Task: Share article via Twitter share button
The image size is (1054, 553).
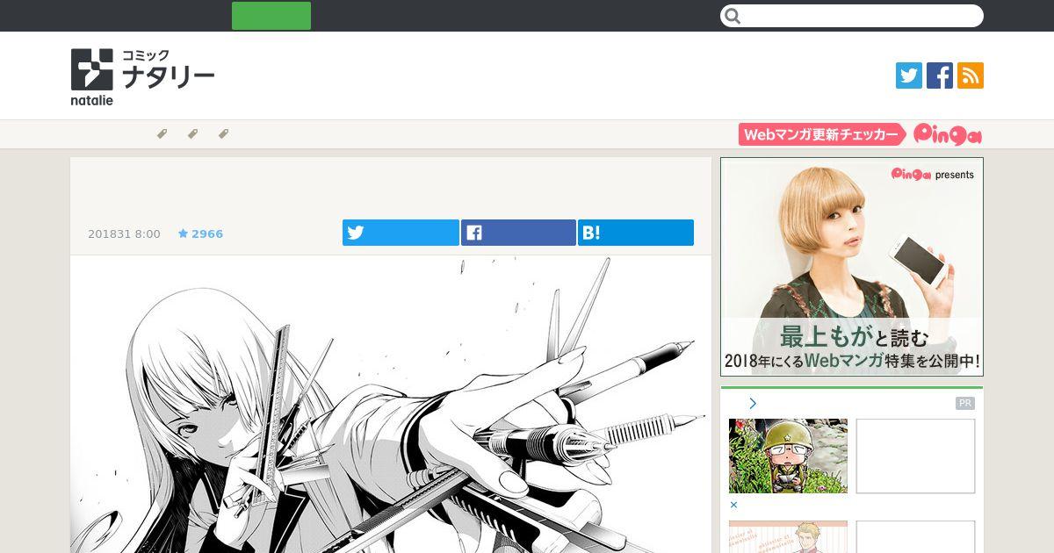Action: 401,233
